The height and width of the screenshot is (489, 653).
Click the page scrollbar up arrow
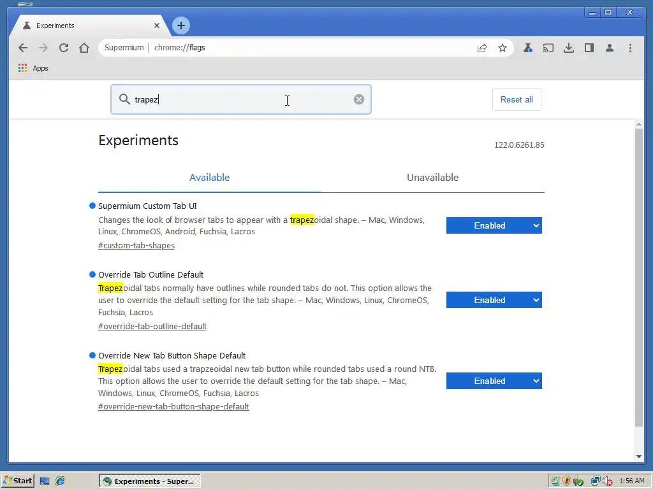[x=639, y=124]
